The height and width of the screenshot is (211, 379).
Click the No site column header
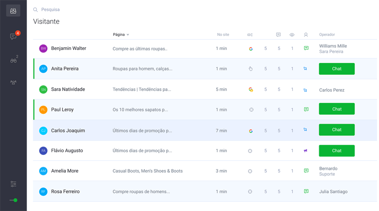point(223,34)
